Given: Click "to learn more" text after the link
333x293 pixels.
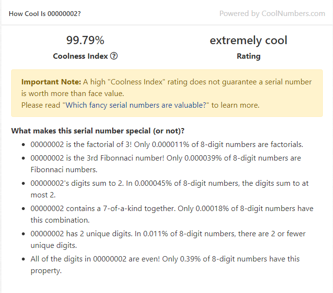Looking at the screenshot, I should click(x=235, y=105).
